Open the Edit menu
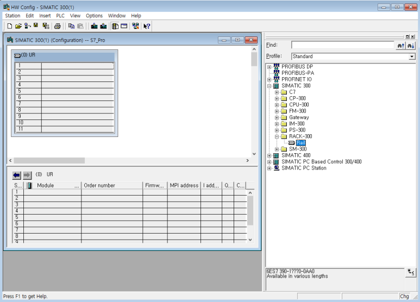The image size is (420, 302). pos(29,16)
